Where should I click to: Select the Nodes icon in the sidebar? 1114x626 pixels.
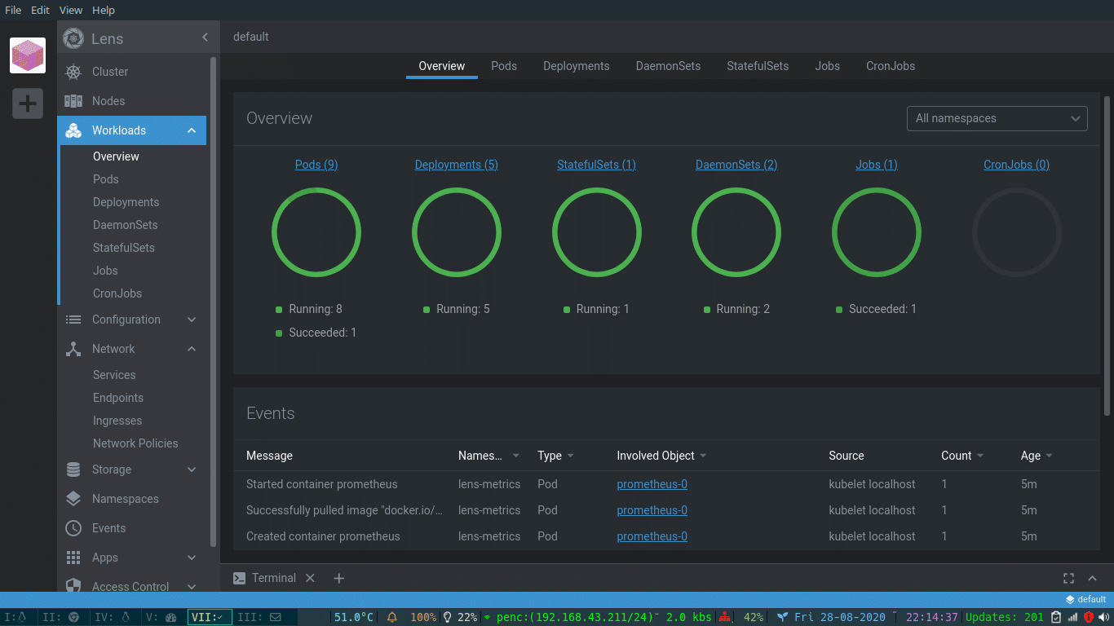coord(73,101)
